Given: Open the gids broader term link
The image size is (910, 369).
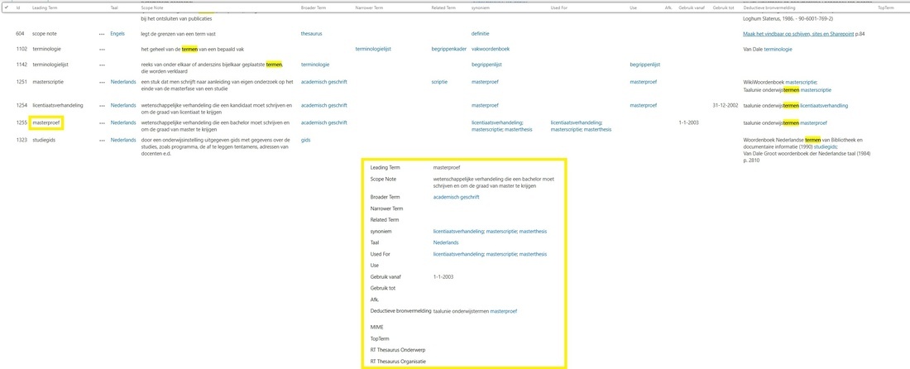Looking at the screenshot, I should tap(305, 140).
